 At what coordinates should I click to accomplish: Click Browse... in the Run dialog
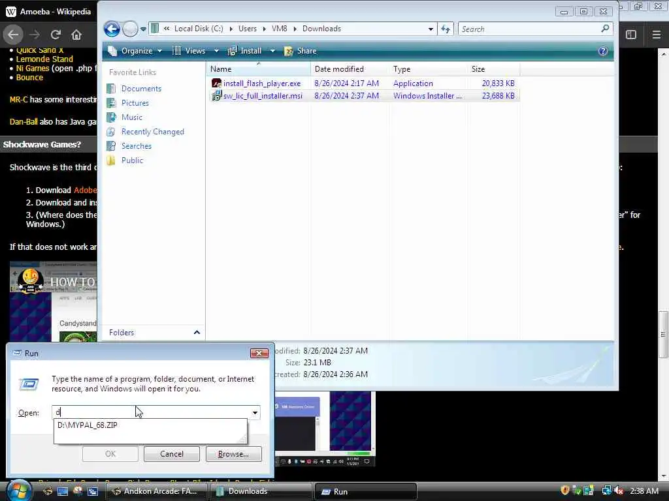tap(233, 454)
